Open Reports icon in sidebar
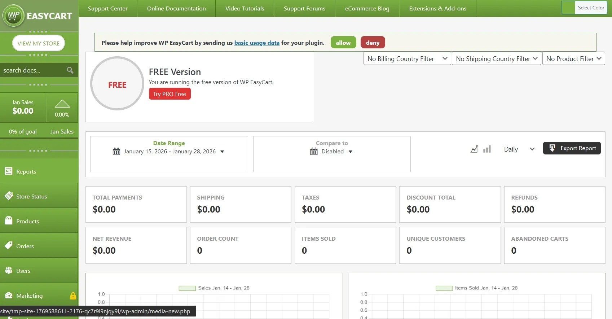 pyautogui.click(x=9, y=171)
